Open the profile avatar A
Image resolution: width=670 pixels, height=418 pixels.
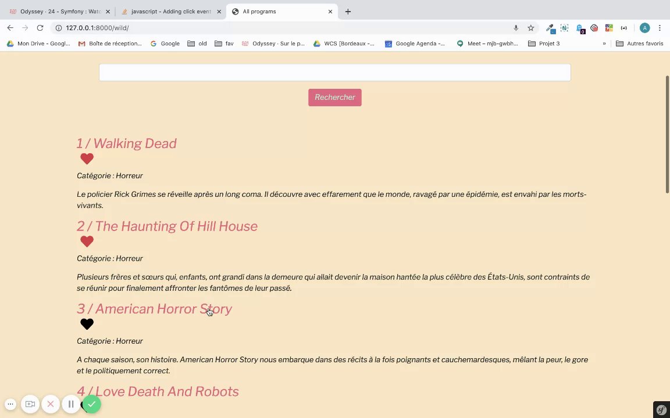[645, 28]
